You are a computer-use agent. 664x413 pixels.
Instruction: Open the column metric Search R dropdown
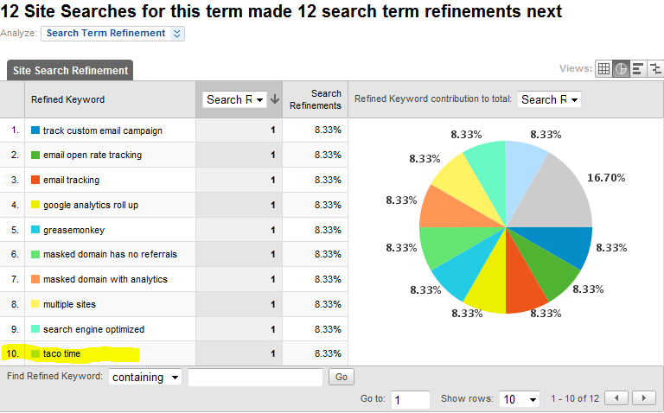pyautogui.click(x=233, y=99)
